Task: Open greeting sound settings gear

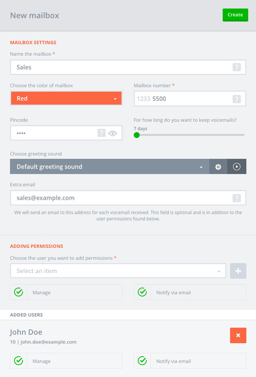Action: [218, 167]
